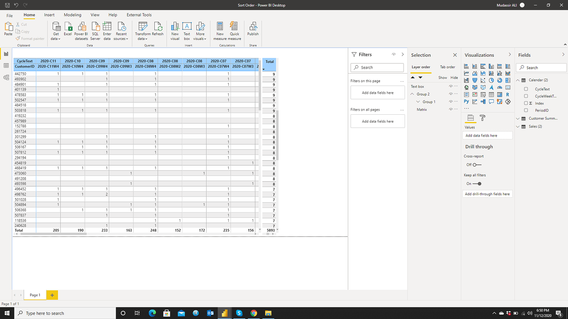The width and height of the screenshot is (568, 319).
Task: Click the Publish button
Action: tap(253, 31)
